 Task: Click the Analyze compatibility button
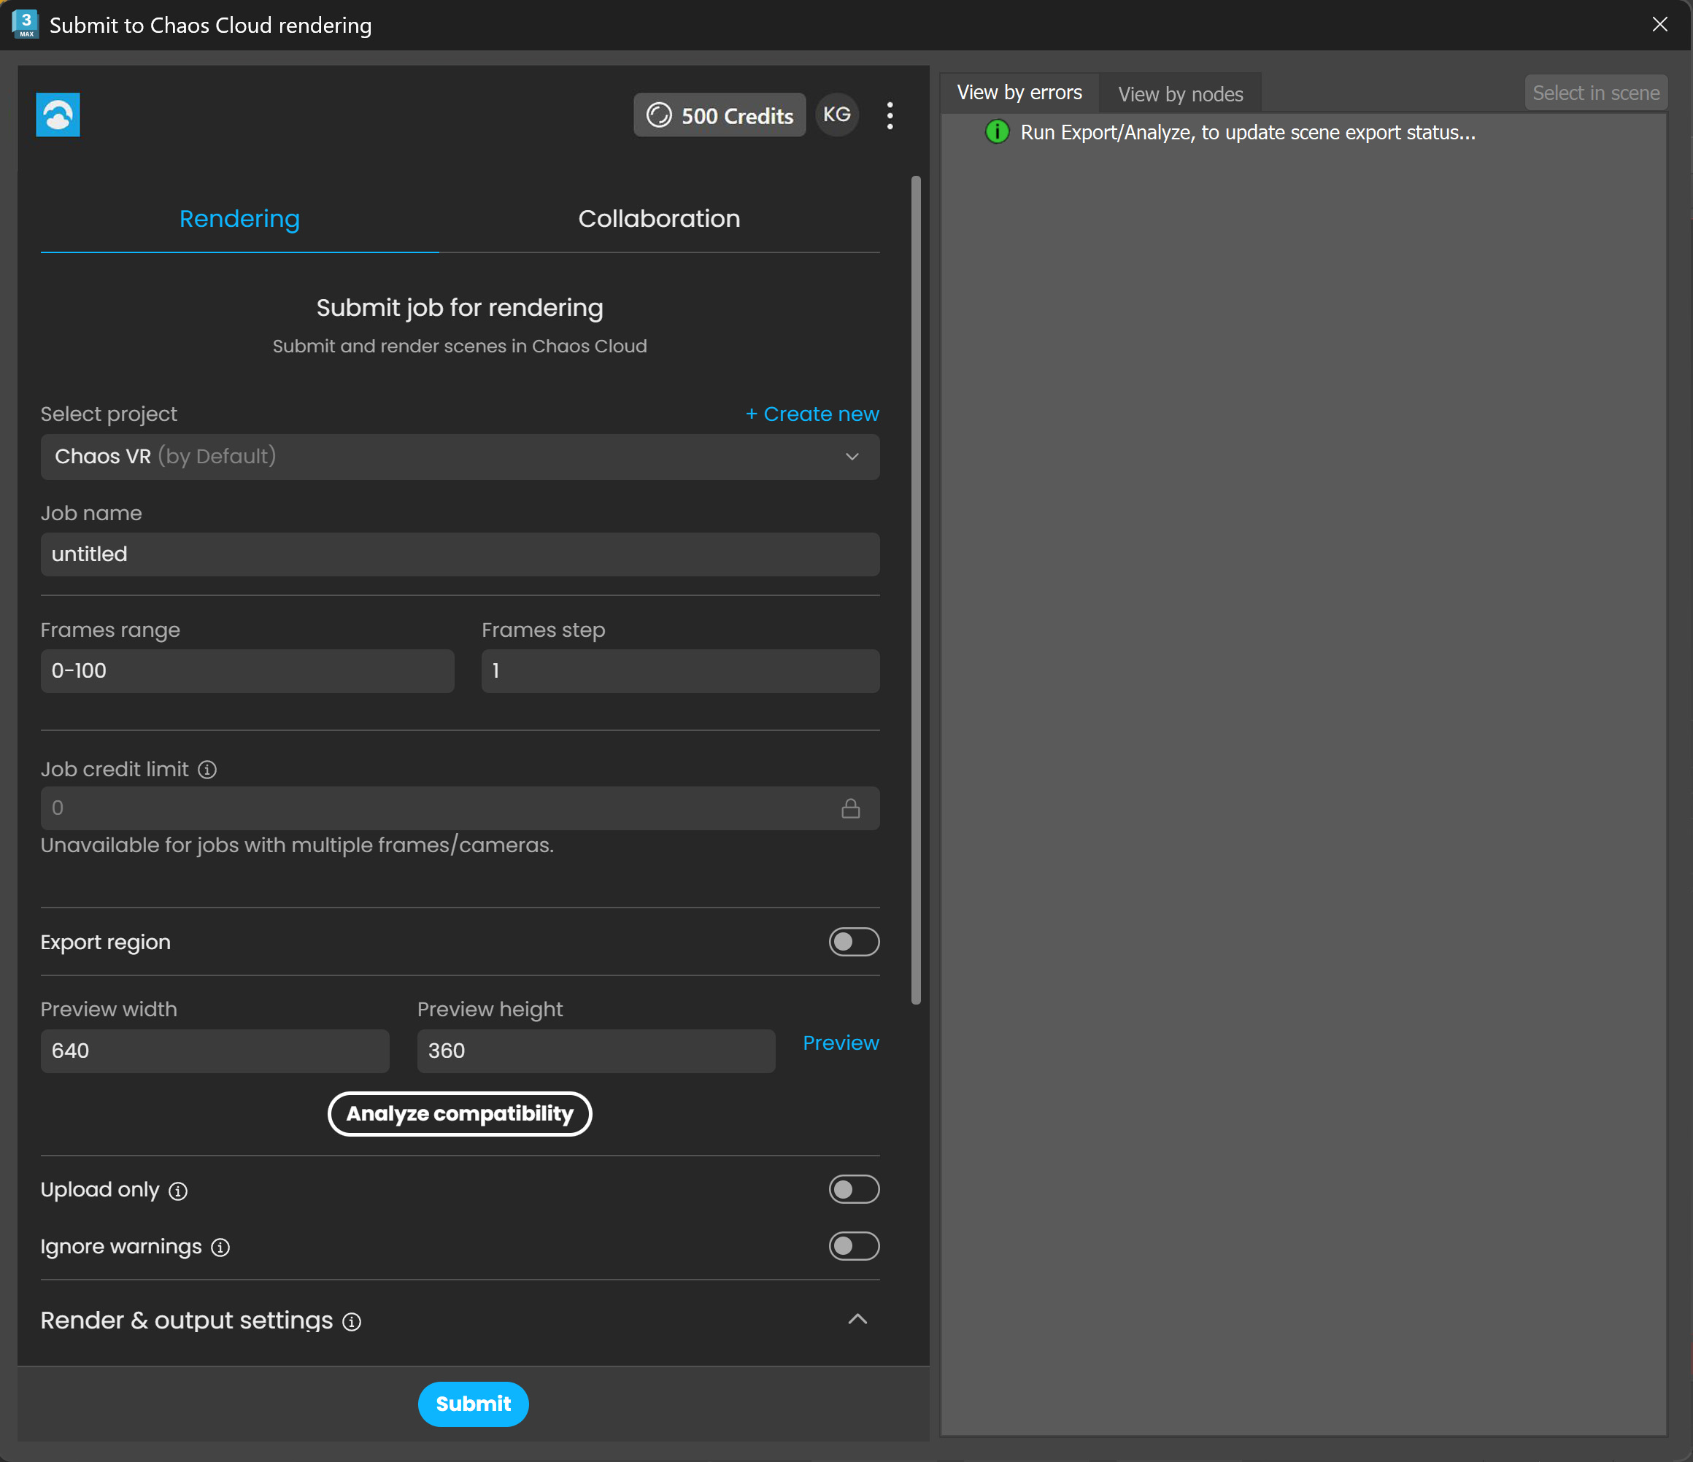click(x=460, y=1114)
